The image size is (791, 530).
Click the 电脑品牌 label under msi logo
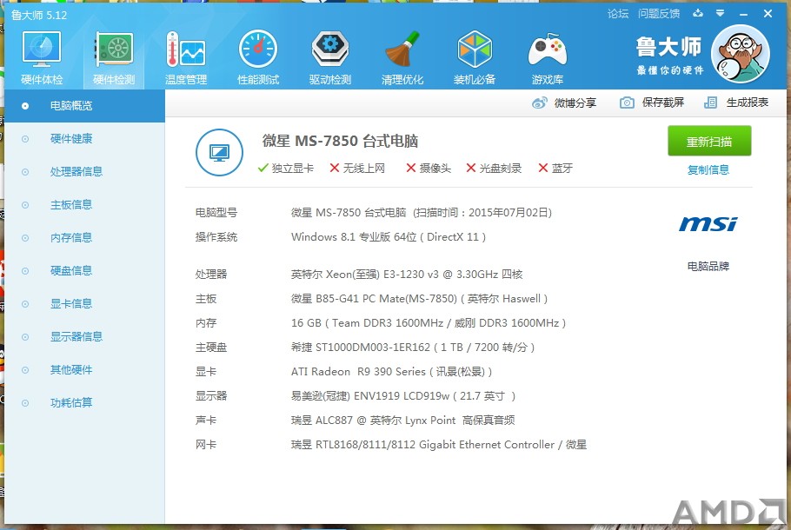[x=708, y=266]
